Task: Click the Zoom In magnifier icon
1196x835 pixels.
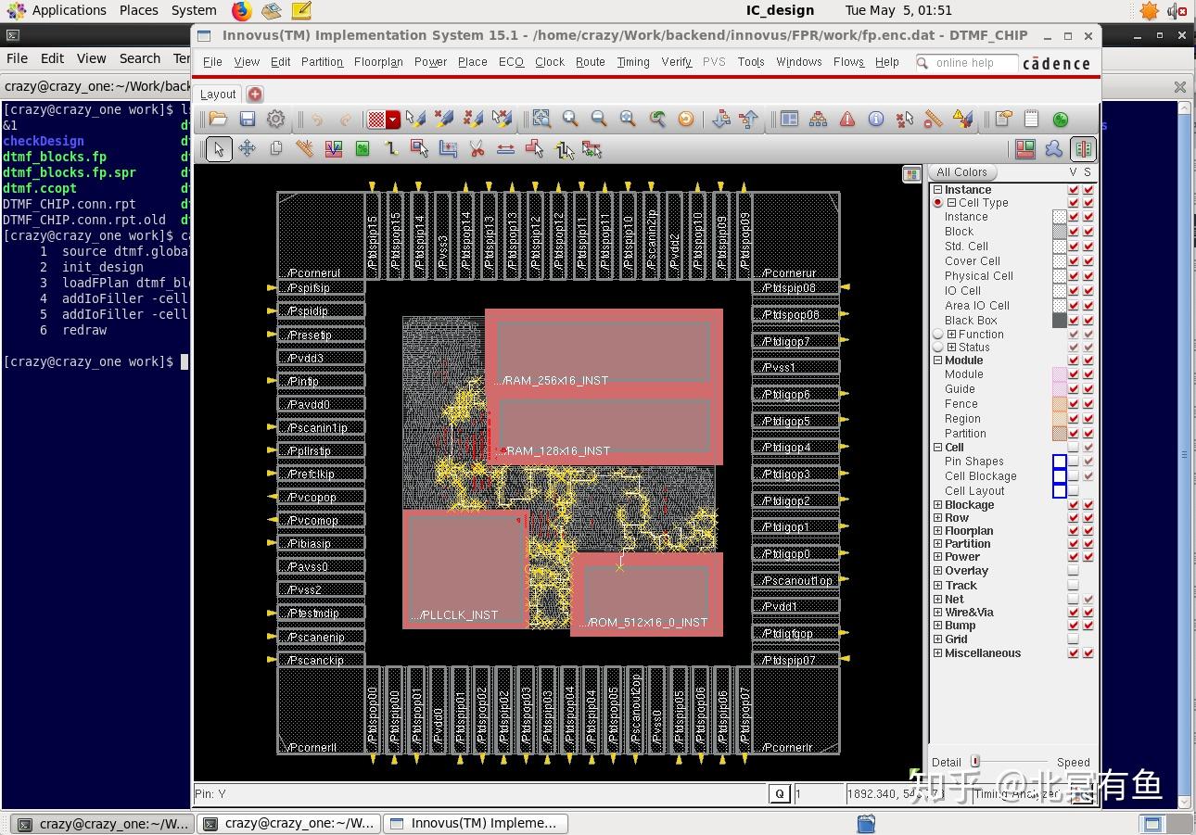Action: [x=570, y=119]
